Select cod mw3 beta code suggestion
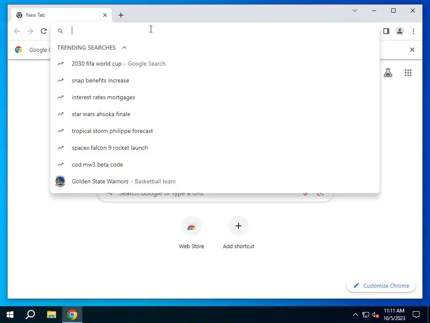This screenshot has width=430, height=323. 215,164
